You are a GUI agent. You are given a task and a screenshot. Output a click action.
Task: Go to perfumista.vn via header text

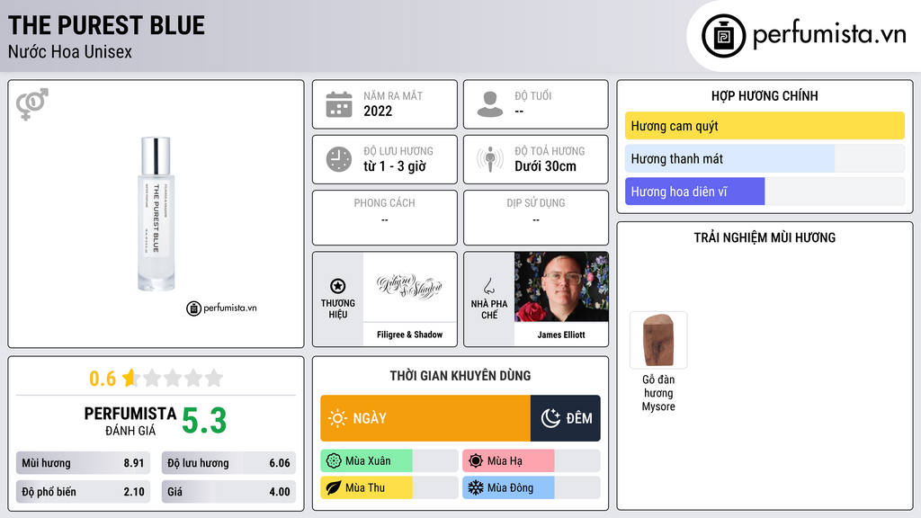829,35
